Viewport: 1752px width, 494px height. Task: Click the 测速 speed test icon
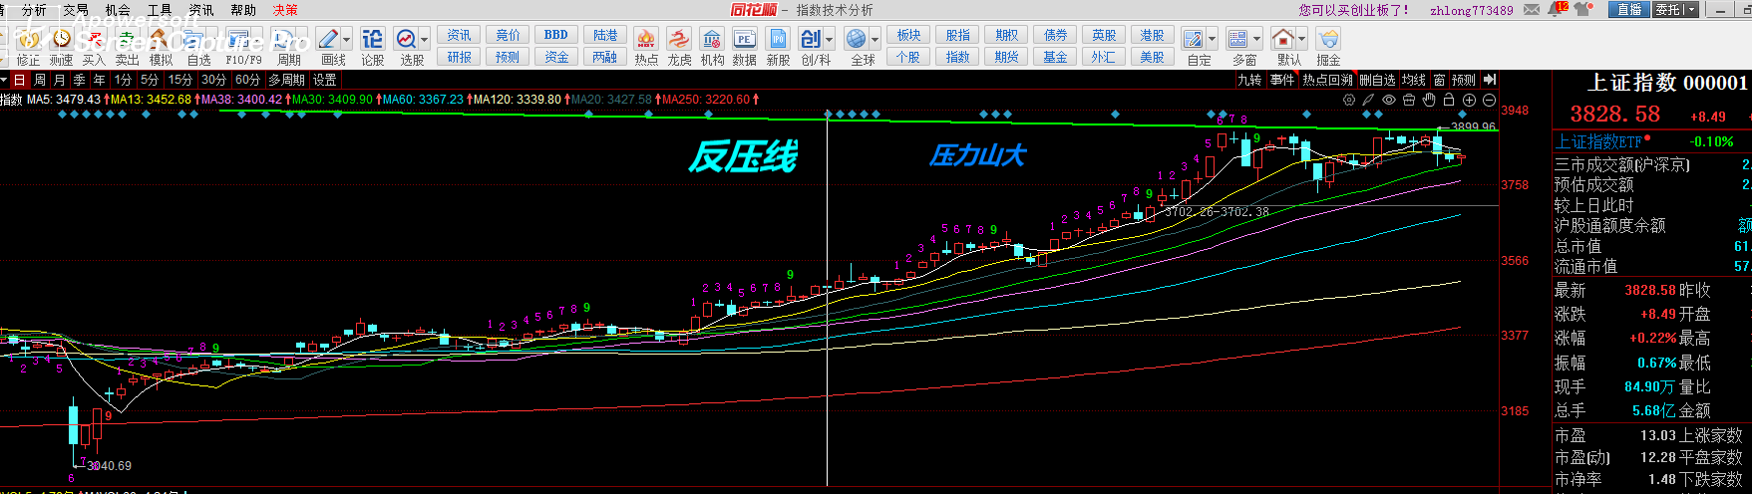(x=62, y=39)
